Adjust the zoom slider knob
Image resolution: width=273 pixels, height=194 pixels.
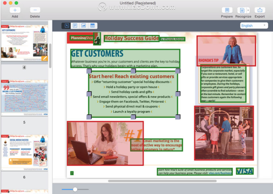75,189
